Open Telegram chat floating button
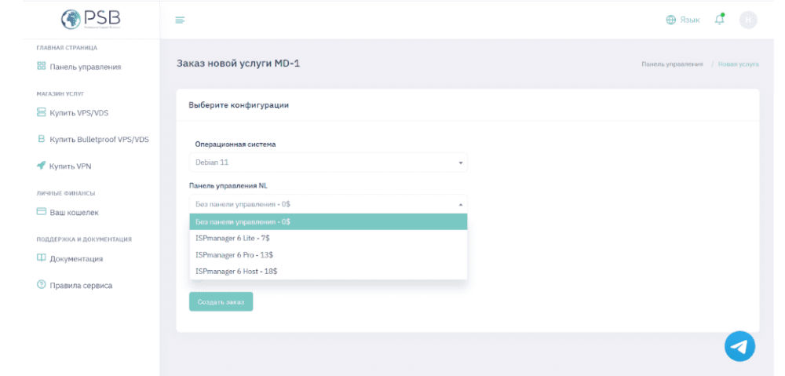The height and width of the screenshot is (376, 785). [739, 346]
